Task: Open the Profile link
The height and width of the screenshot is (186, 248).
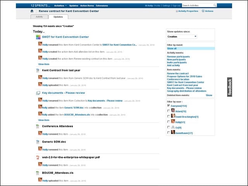Action: click(x=157, y=5)
